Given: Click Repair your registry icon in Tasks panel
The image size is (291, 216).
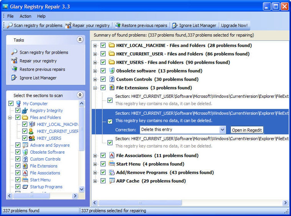Looking at the screenshot, I should (x=14, y=61).
